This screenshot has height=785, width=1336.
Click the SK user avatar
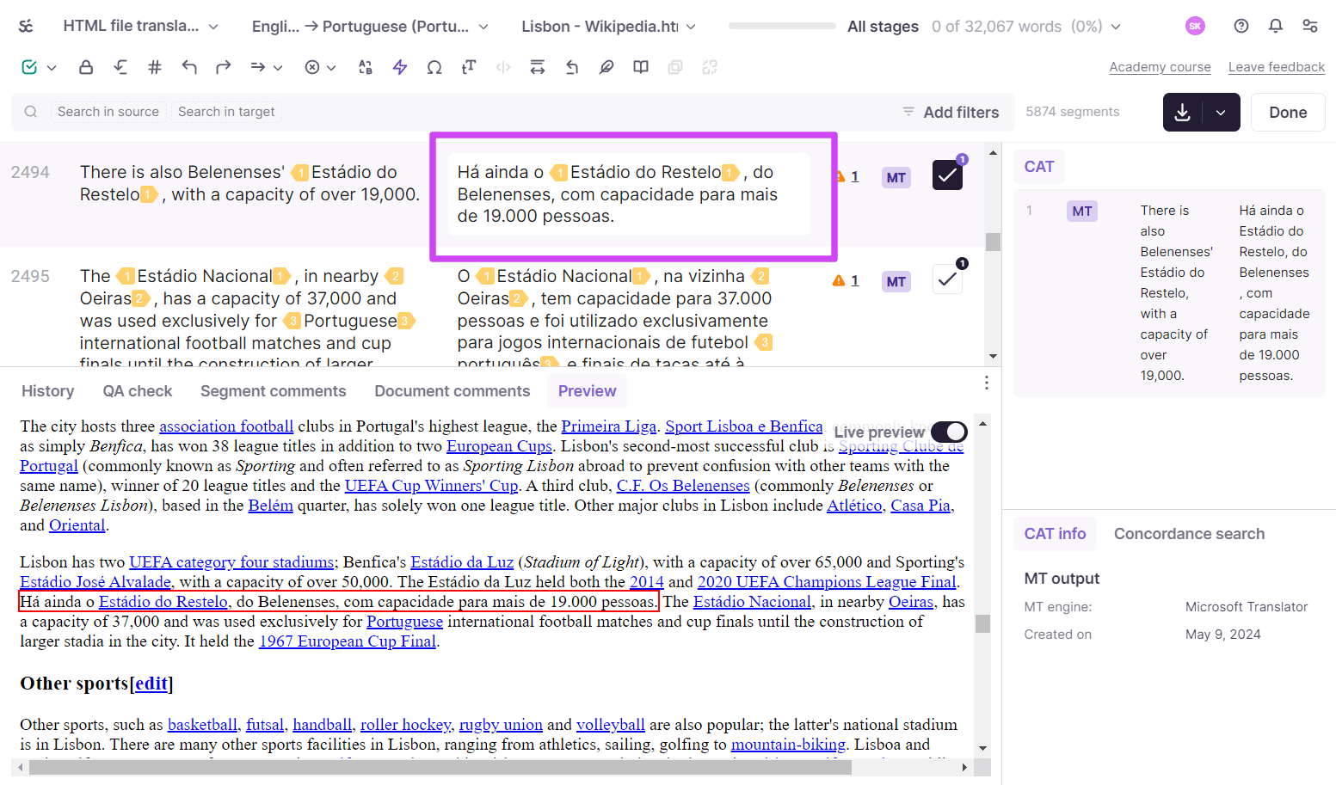[1195, 26]
